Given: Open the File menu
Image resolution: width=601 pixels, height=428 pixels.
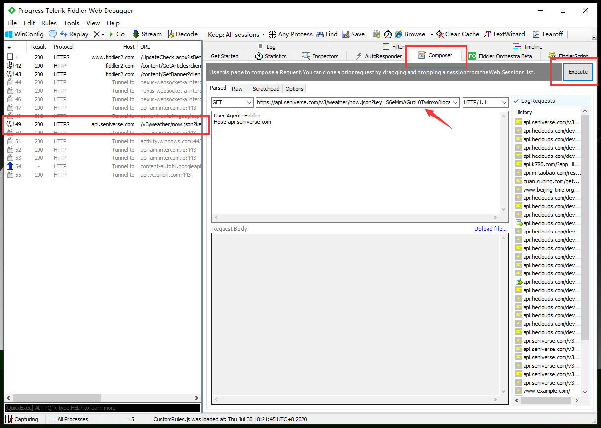Looking at the screenshot, I should [12, 23].
